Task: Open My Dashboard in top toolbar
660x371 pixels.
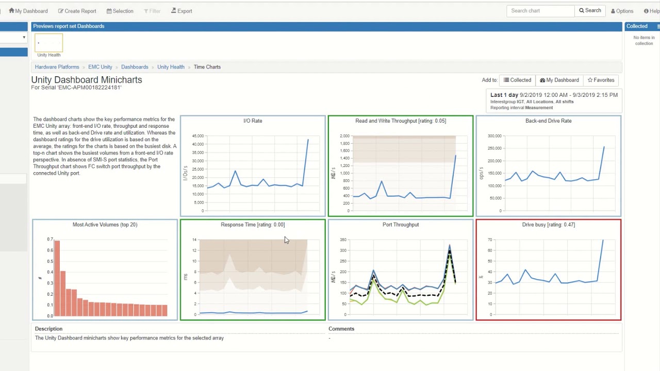Action: point(28,11)
